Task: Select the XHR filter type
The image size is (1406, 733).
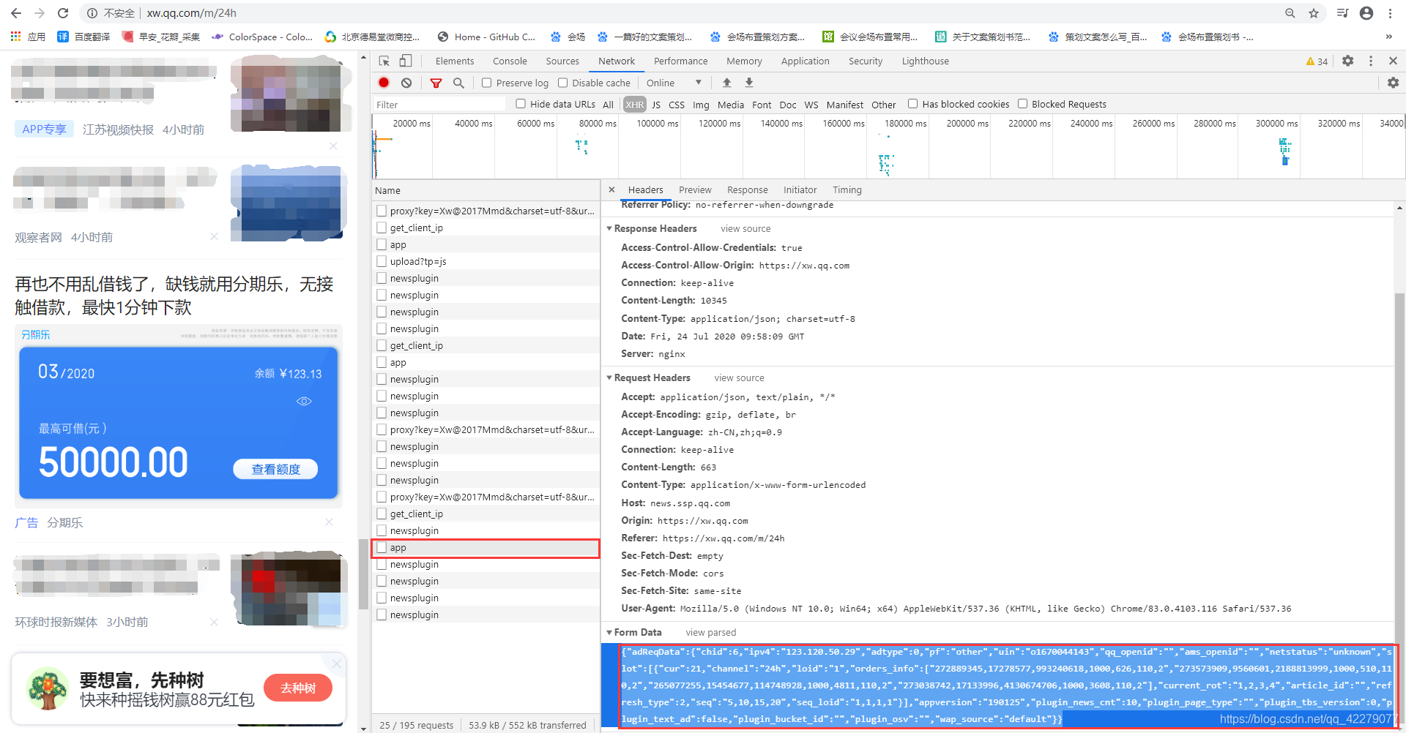Action: coord(635,105)
